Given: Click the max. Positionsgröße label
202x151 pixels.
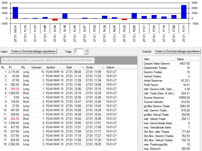Looking at the screenshot, I should [156, 144].
